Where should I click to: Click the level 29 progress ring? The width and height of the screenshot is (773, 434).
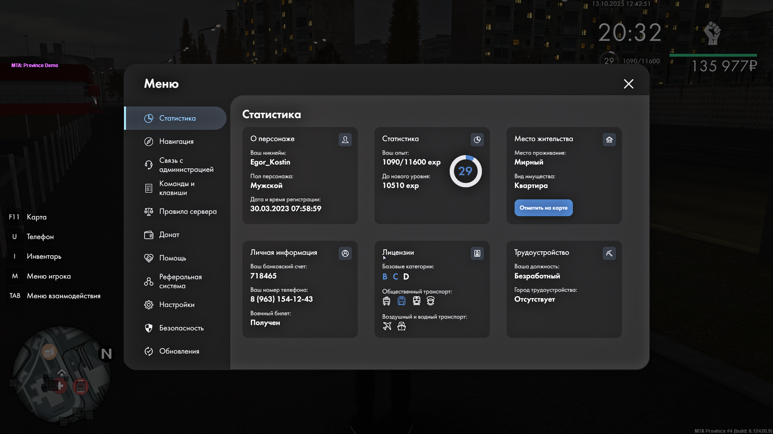coord(465,171)
